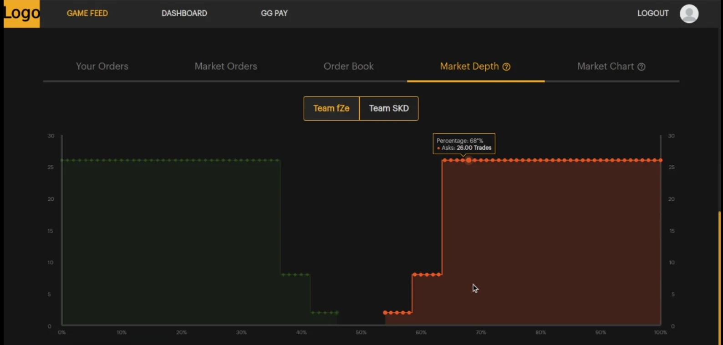Viewport: 723px width, 345px height.
Task: Open the user profile avatar
Action: [689, 14]
